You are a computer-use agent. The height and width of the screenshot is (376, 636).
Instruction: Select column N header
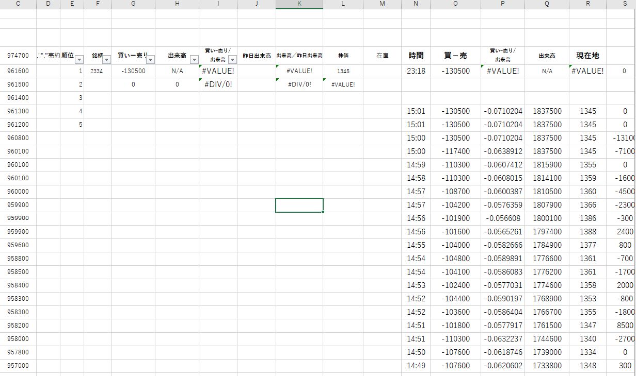[x=416, y=4]
